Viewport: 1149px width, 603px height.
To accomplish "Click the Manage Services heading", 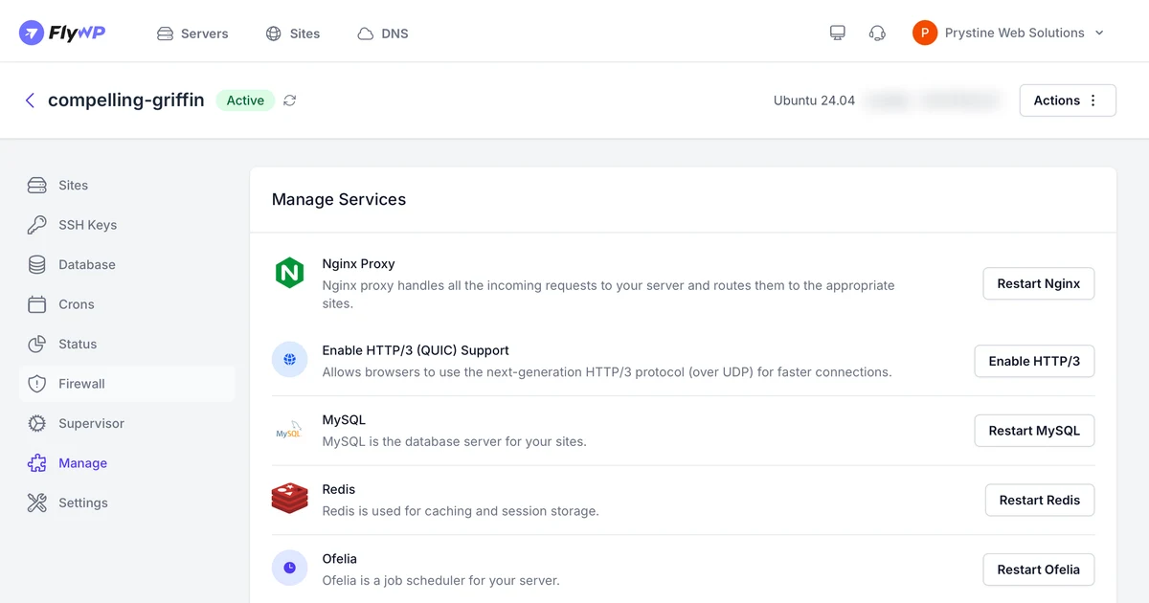I will pos(339,199).
